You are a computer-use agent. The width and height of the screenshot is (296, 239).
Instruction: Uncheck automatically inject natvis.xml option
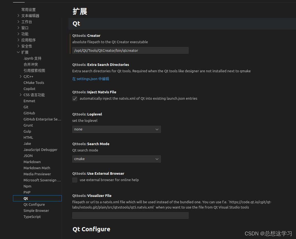click(x=74, y=98)
